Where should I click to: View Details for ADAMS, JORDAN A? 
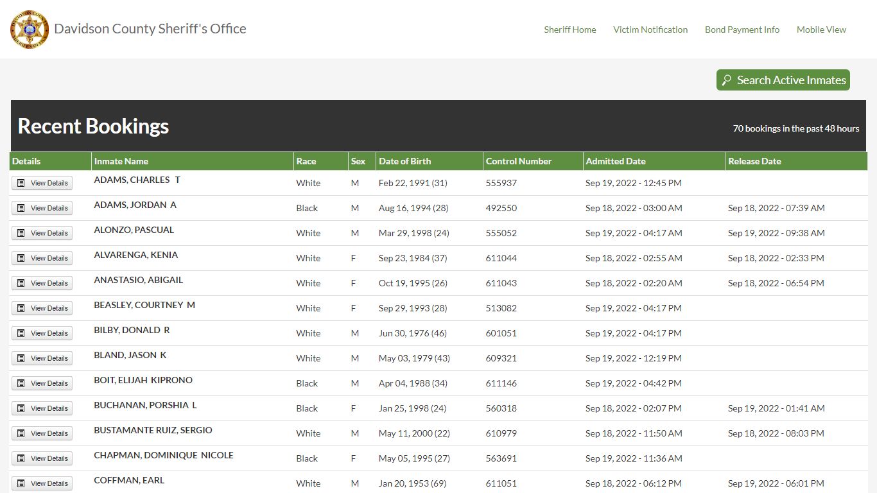point(42,208)
